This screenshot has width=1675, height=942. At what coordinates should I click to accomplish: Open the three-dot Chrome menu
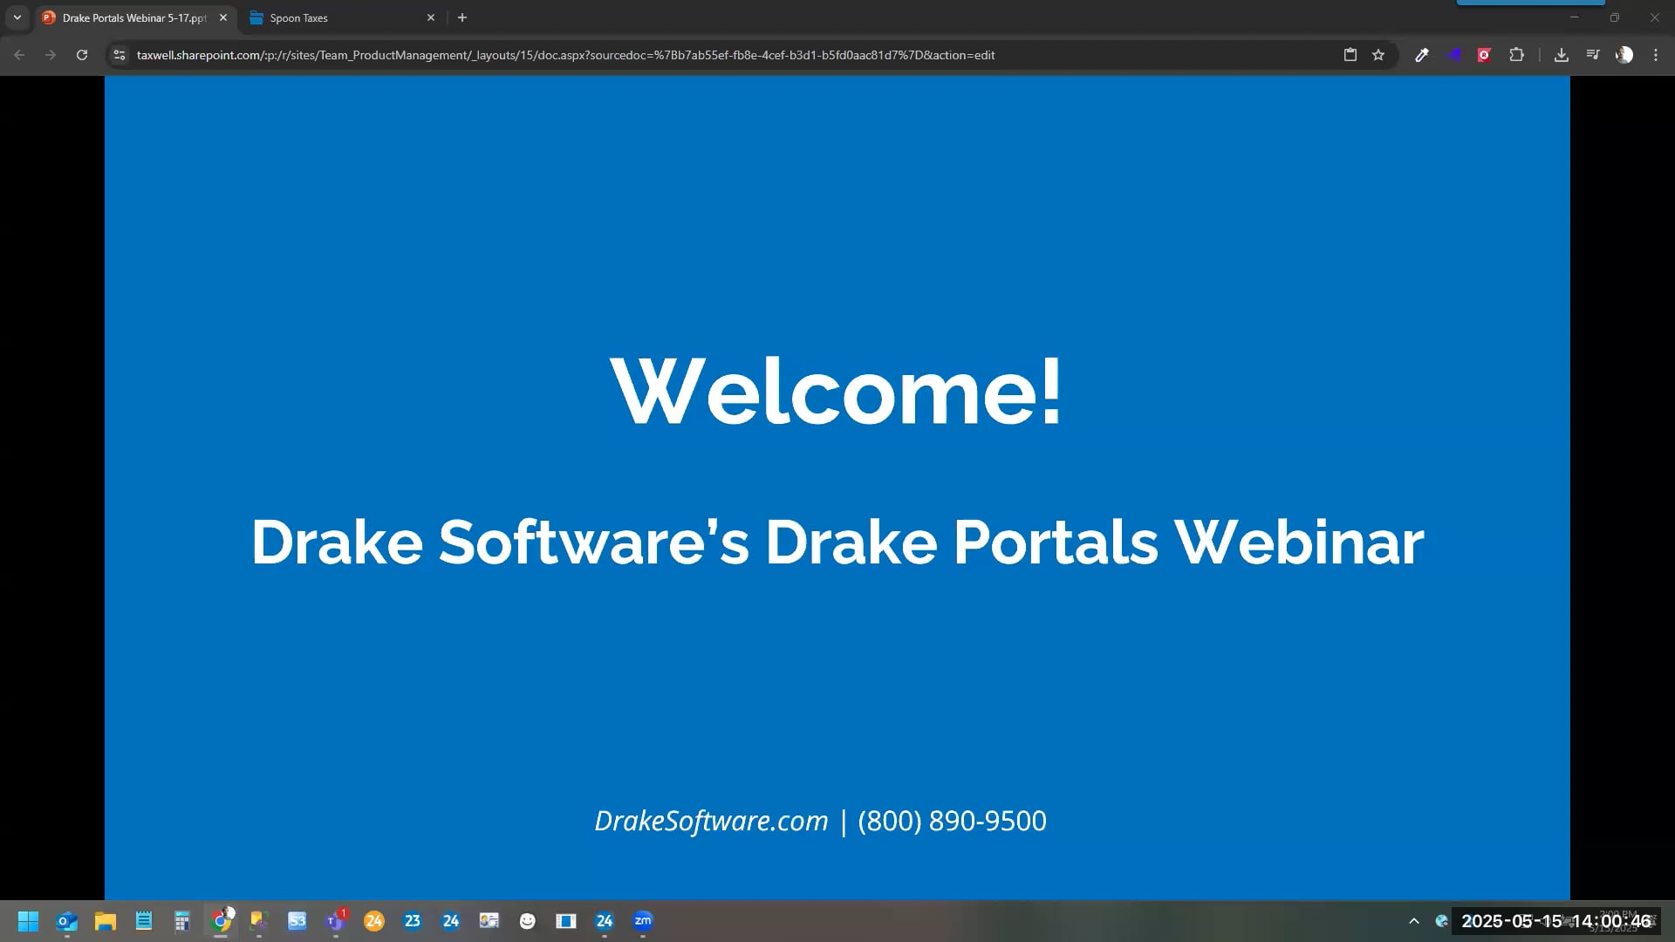pyautogui.click(x=1656, y=55)
